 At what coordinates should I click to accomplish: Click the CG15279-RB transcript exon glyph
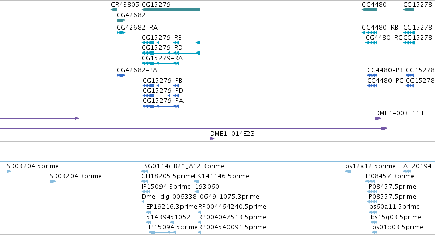point(171,43)
